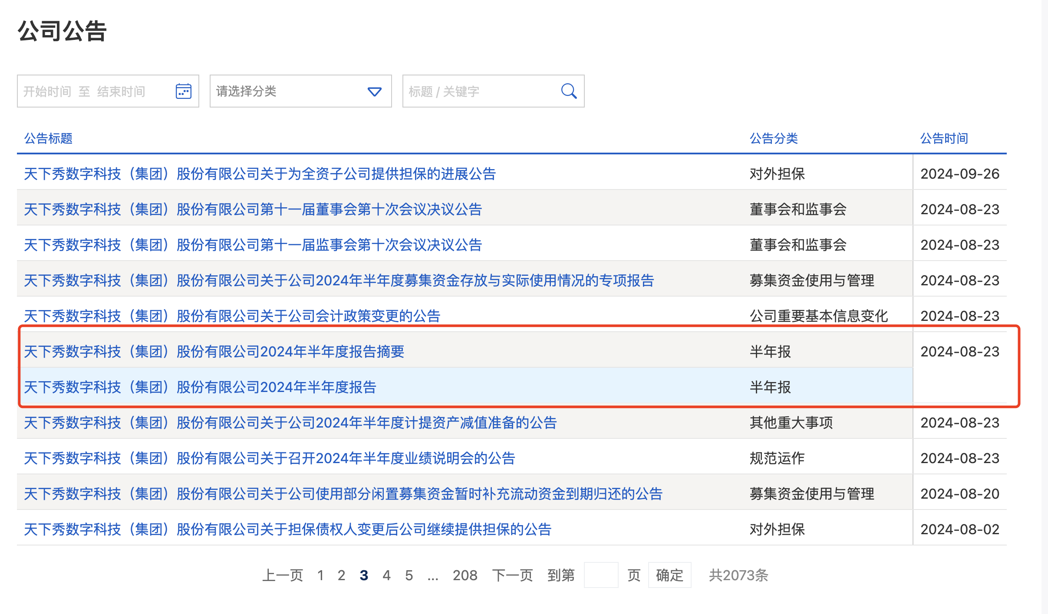Open the date range calendar icon
Viewport: 1048px width, 614px height.
pyautogui.click(x=183, y=91)
